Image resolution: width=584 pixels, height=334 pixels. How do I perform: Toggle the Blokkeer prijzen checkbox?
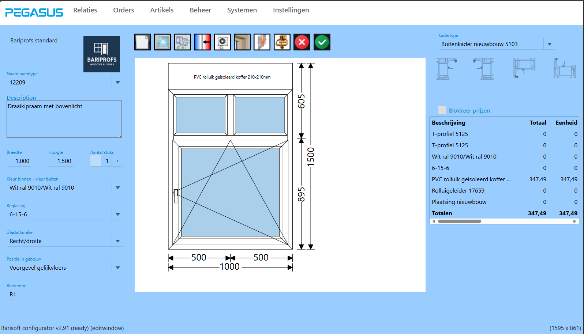point(442,110)
